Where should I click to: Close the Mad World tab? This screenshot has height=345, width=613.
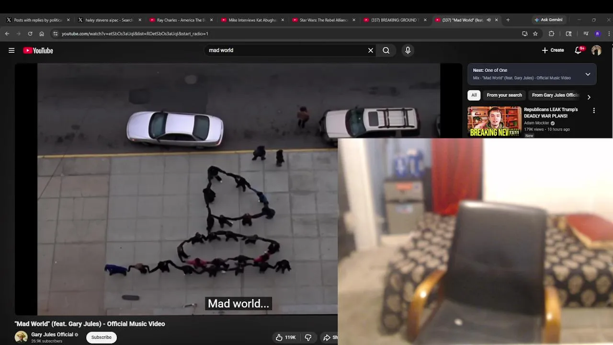click(497, 20)
